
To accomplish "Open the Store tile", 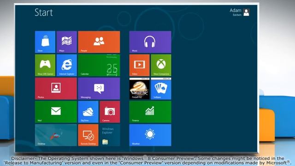I will click(45, 42).
